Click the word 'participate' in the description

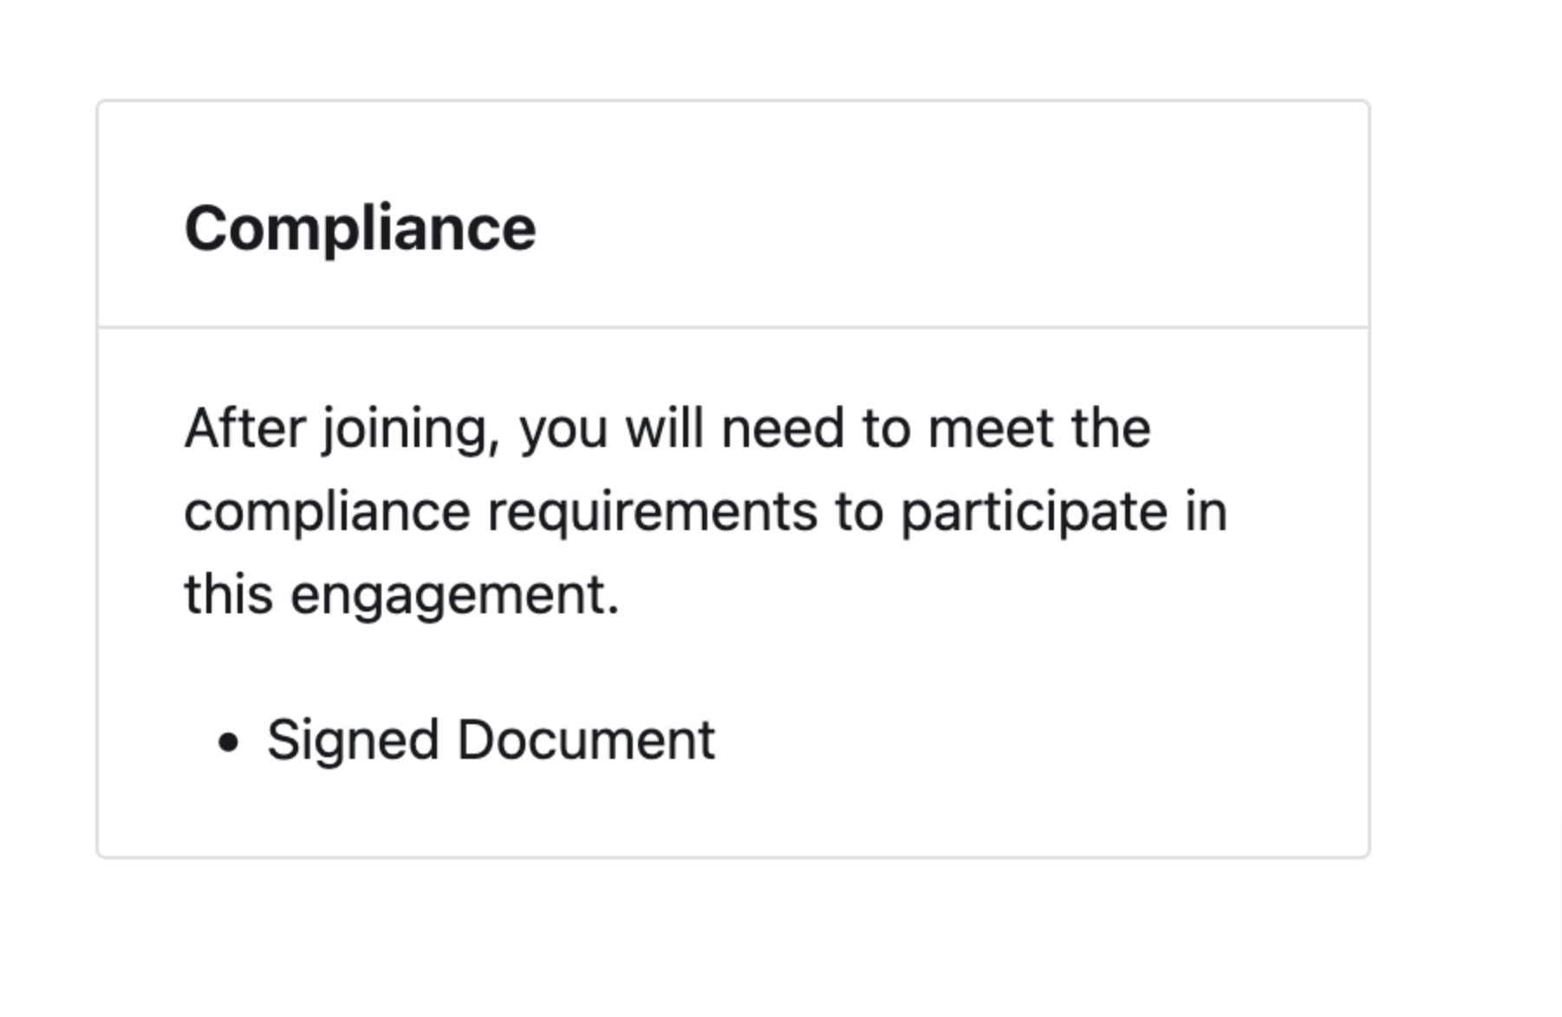click(1034, 512)
